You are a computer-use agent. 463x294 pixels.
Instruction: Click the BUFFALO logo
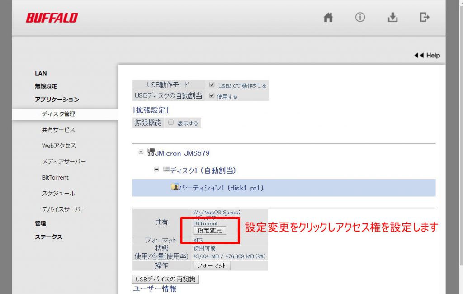coord(52,18)
